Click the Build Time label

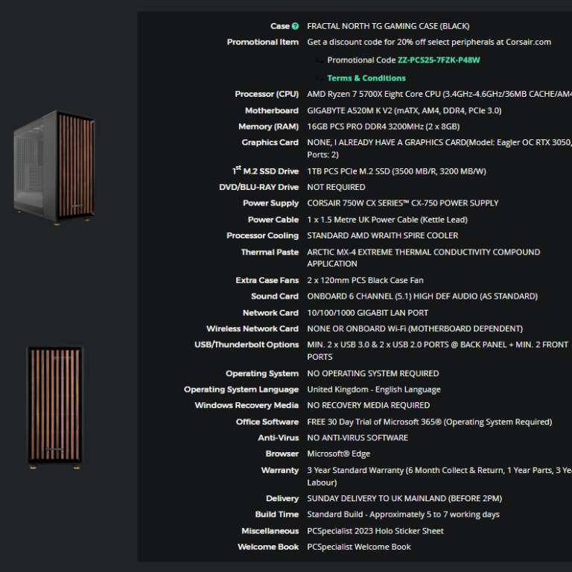277,515
